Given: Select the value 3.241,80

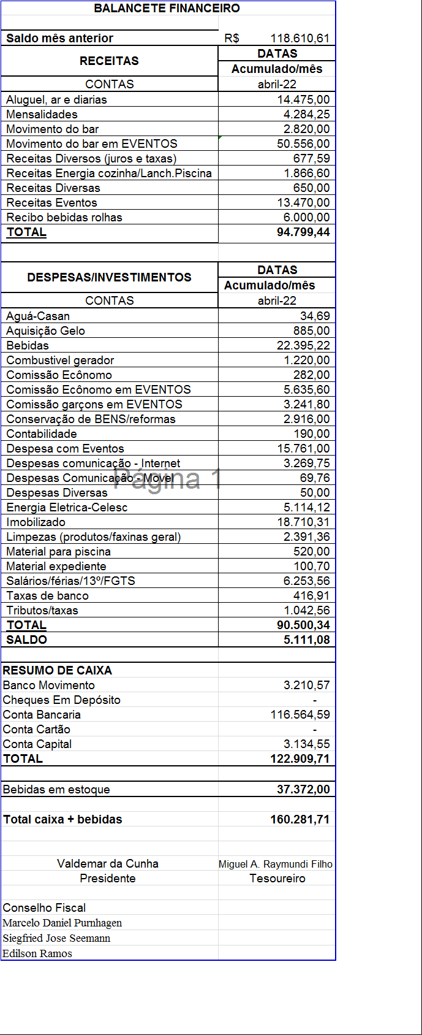Looking at the screenshot, I should (306, 404).
